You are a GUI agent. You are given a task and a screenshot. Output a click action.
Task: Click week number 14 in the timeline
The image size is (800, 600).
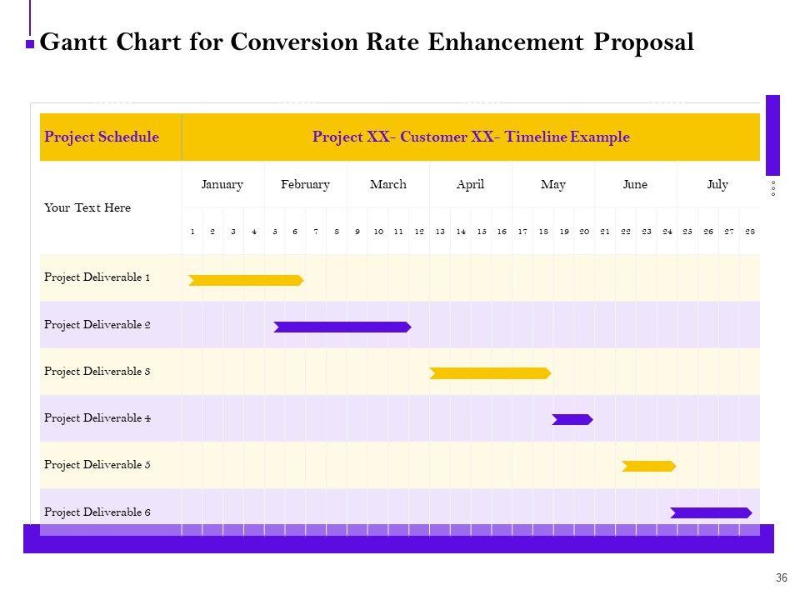tap(461, 232)
